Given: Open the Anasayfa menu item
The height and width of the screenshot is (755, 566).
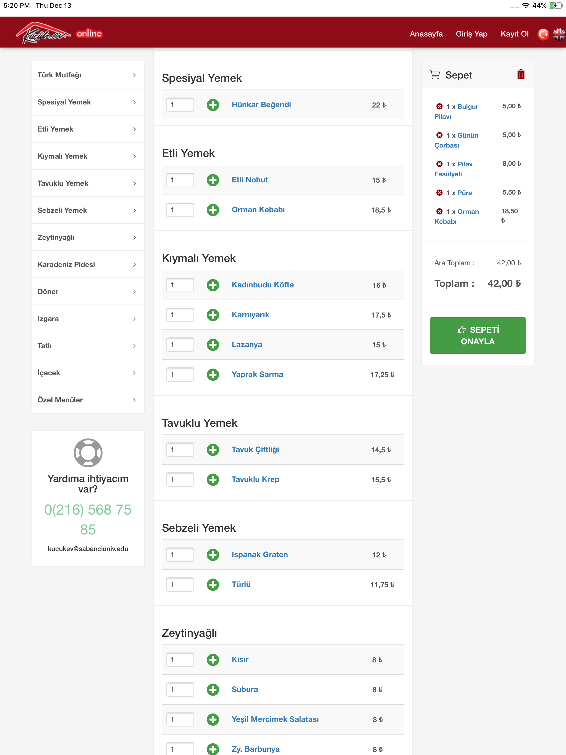Looking at the screenshot, I should click(x=426, y=34).
